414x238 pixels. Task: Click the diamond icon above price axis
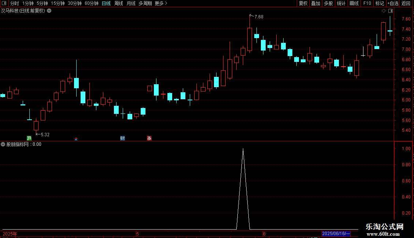[x=384, y=11]
